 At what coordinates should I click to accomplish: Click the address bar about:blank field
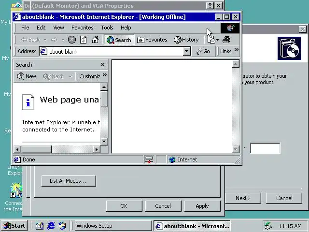pyautogui.click(x=115, y=52)
